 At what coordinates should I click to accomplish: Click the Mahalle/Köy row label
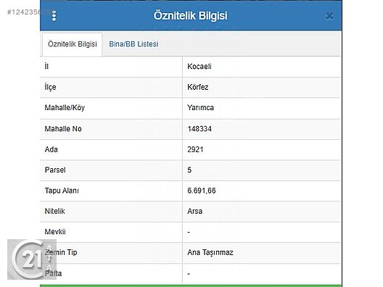65,107
